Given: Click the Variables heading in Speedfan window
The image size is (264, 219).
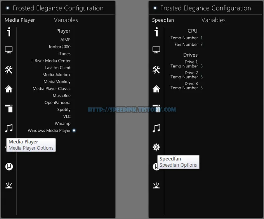Looking at the screenshot, I should (214, 20).
